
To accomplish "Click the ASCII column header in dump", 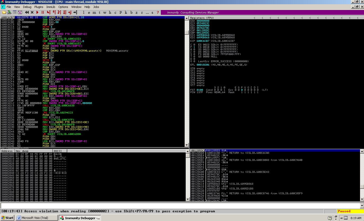I will 60,151.
